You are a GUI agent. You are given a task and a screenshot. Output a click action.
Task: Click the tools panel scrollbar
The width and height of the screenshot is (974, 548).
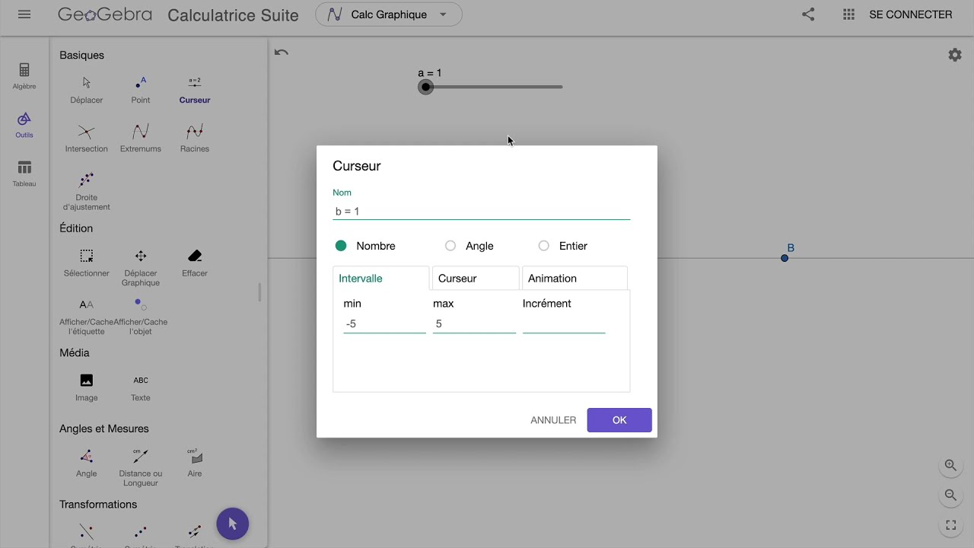(259, 292)
